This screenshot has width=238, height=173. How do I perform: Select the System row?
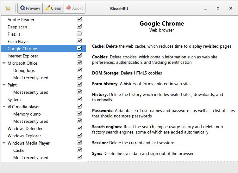coord(43,99)
